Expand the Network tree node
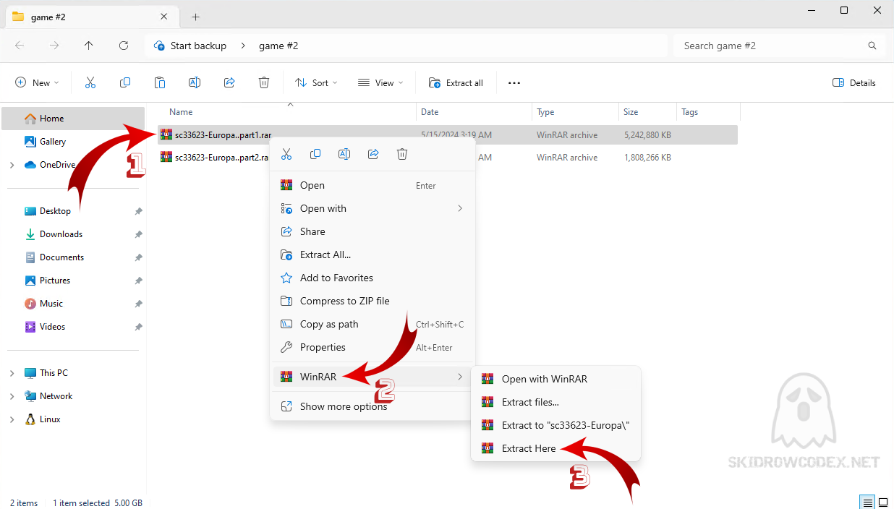The height and width of the screenshot is (509, 894). coord(12,396)
